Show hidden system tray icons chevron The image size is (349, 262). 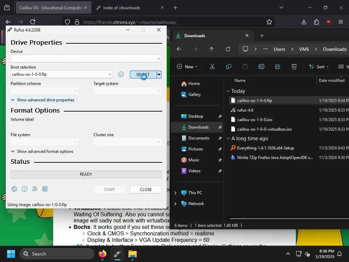pyautogui.click(x=288, y=254)
